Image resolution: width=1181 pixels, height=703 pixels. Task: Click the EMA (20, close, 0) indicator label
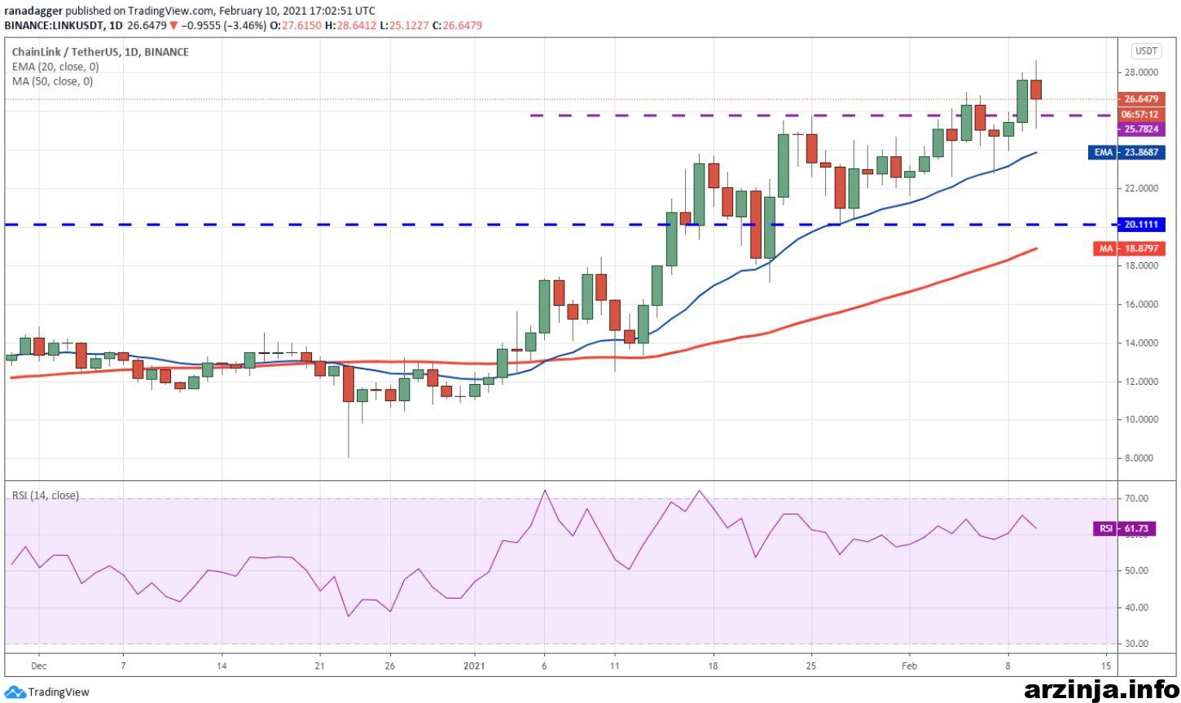(55, 67)
